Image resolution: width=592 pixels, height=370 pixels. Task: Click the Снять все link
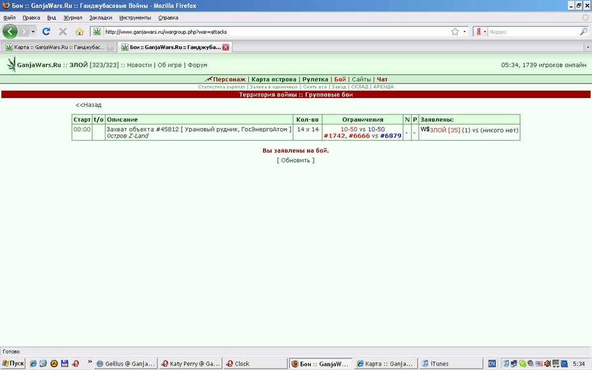pyautogui.click(x=315, y=87)
